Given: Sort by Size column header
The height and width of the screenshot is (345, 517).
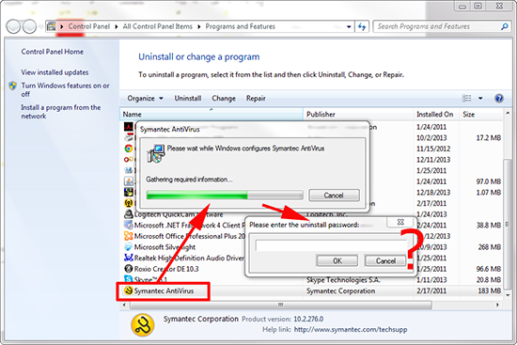Looking at the screenshot, I should tap(481, 114).
